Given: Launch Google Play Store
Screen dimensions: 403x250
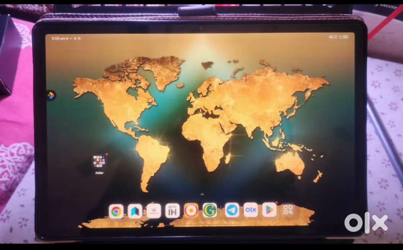Looking at the screenshot, I should pyautogui.click(x=270, y=210).
